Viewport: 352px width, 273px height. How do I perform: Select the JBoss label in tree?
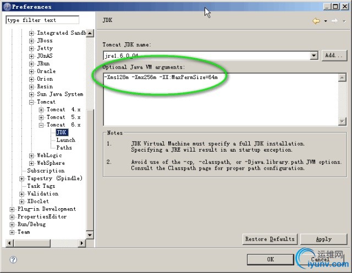tap(45, 41)
